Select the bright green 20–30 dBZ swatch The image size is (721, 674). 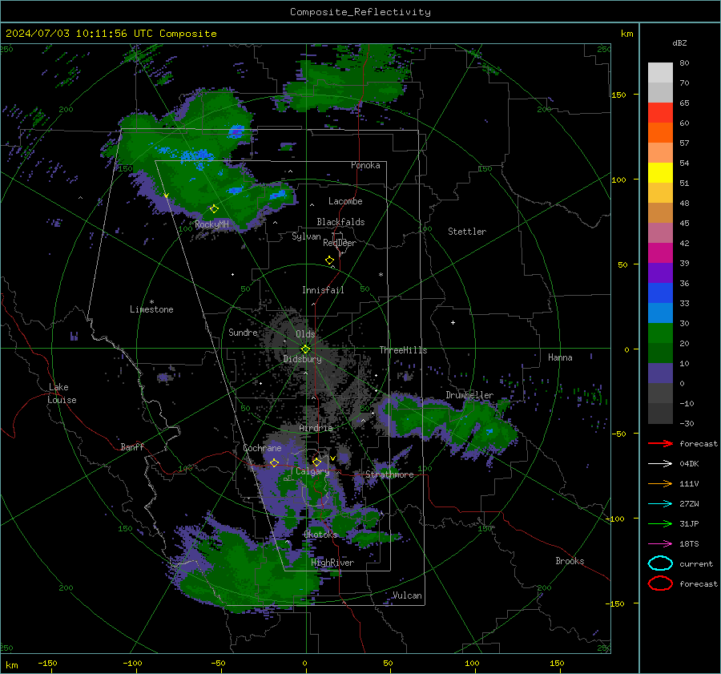(x=660, y=333)
